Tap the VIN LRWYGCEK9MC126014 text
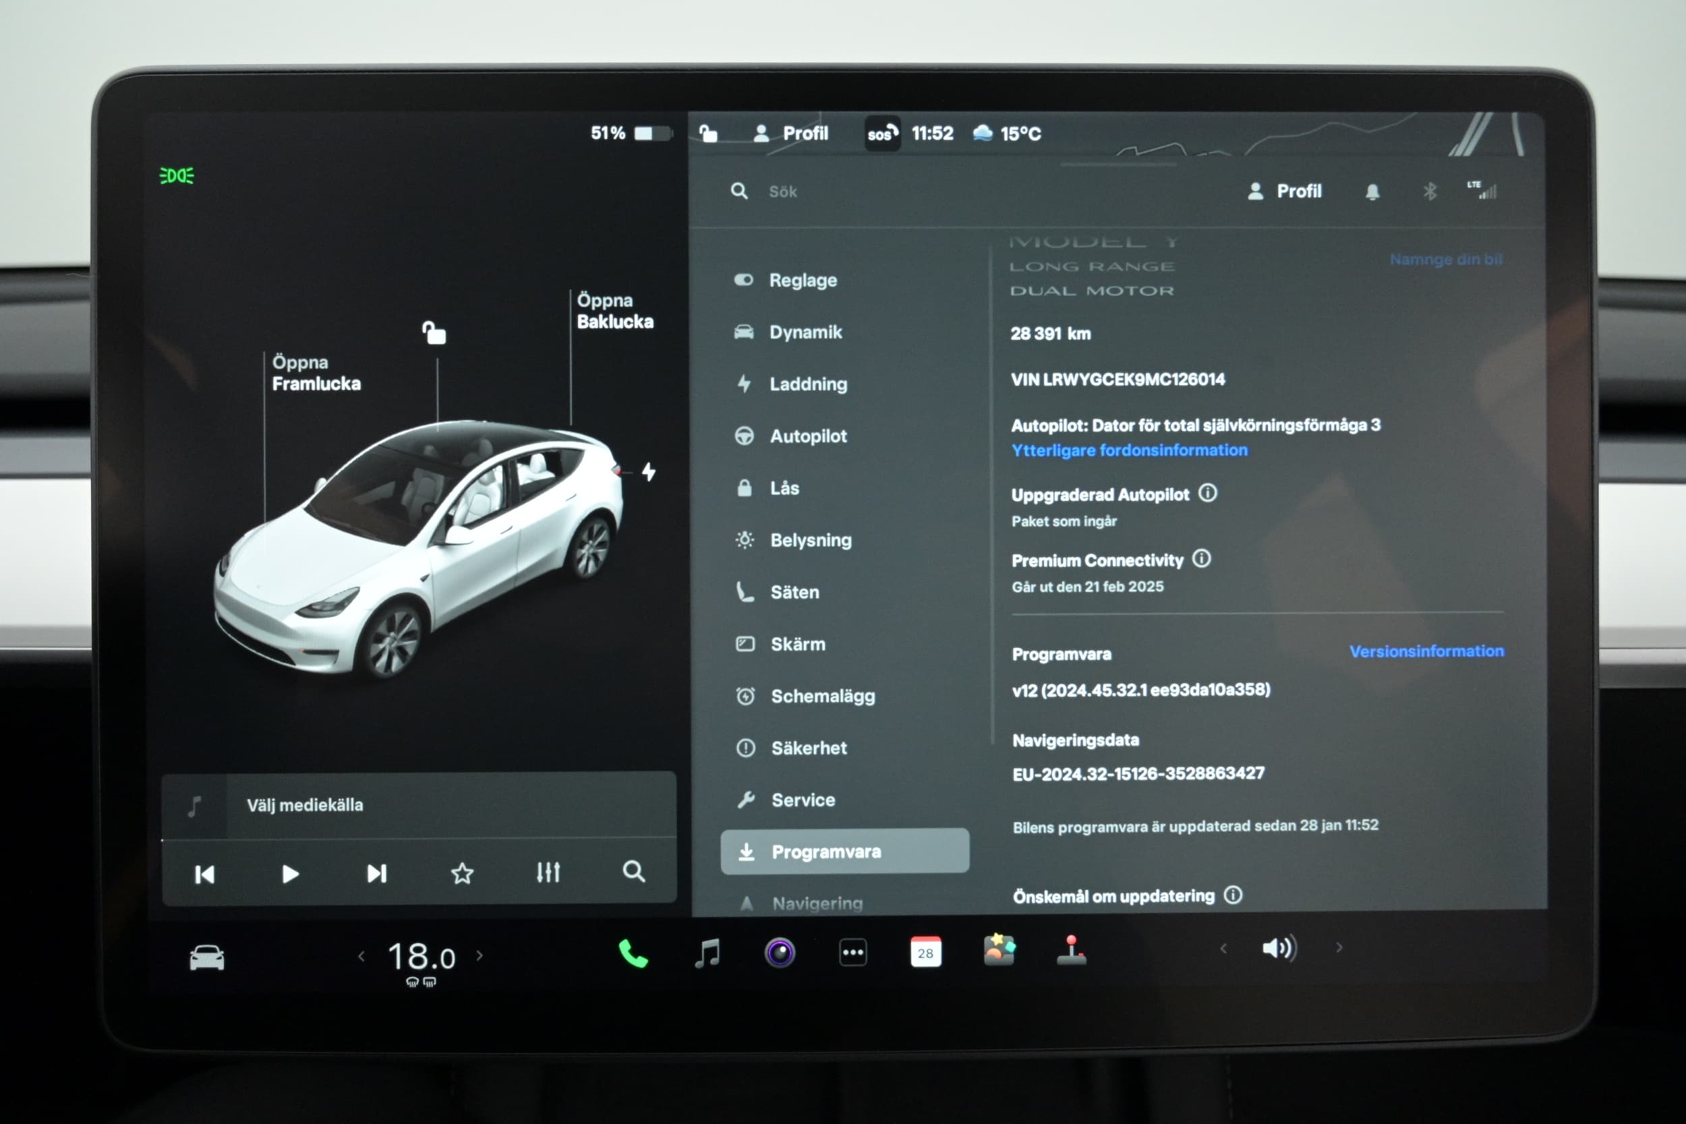1686x1124 pixels. tap(1117, 379)
